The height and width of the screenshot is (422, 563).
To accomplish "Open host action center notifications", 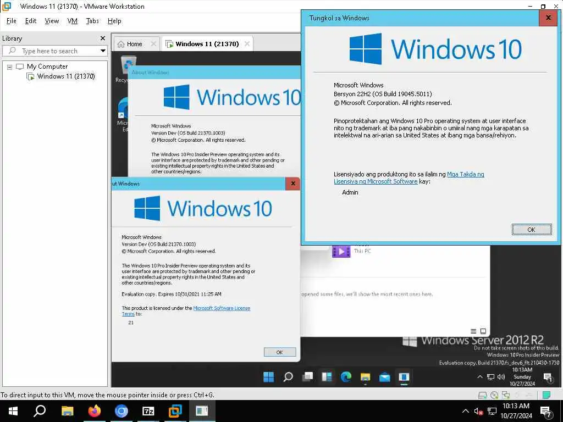I will pos(546,411).
